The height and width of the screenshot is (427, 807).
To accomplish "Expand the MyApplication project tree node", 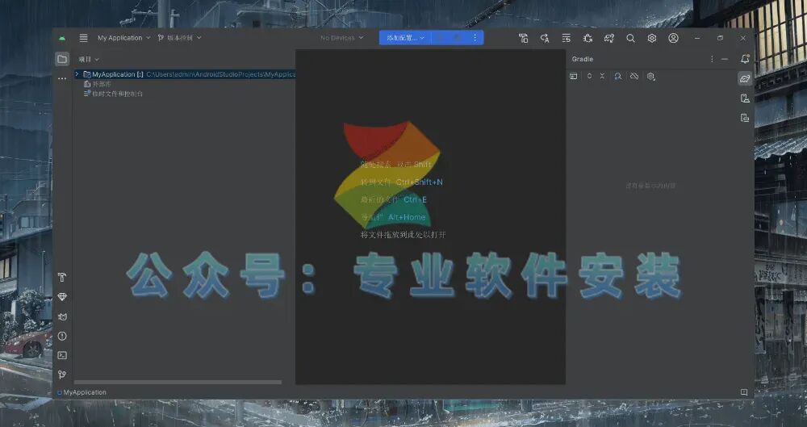I will tap(77, 74).
